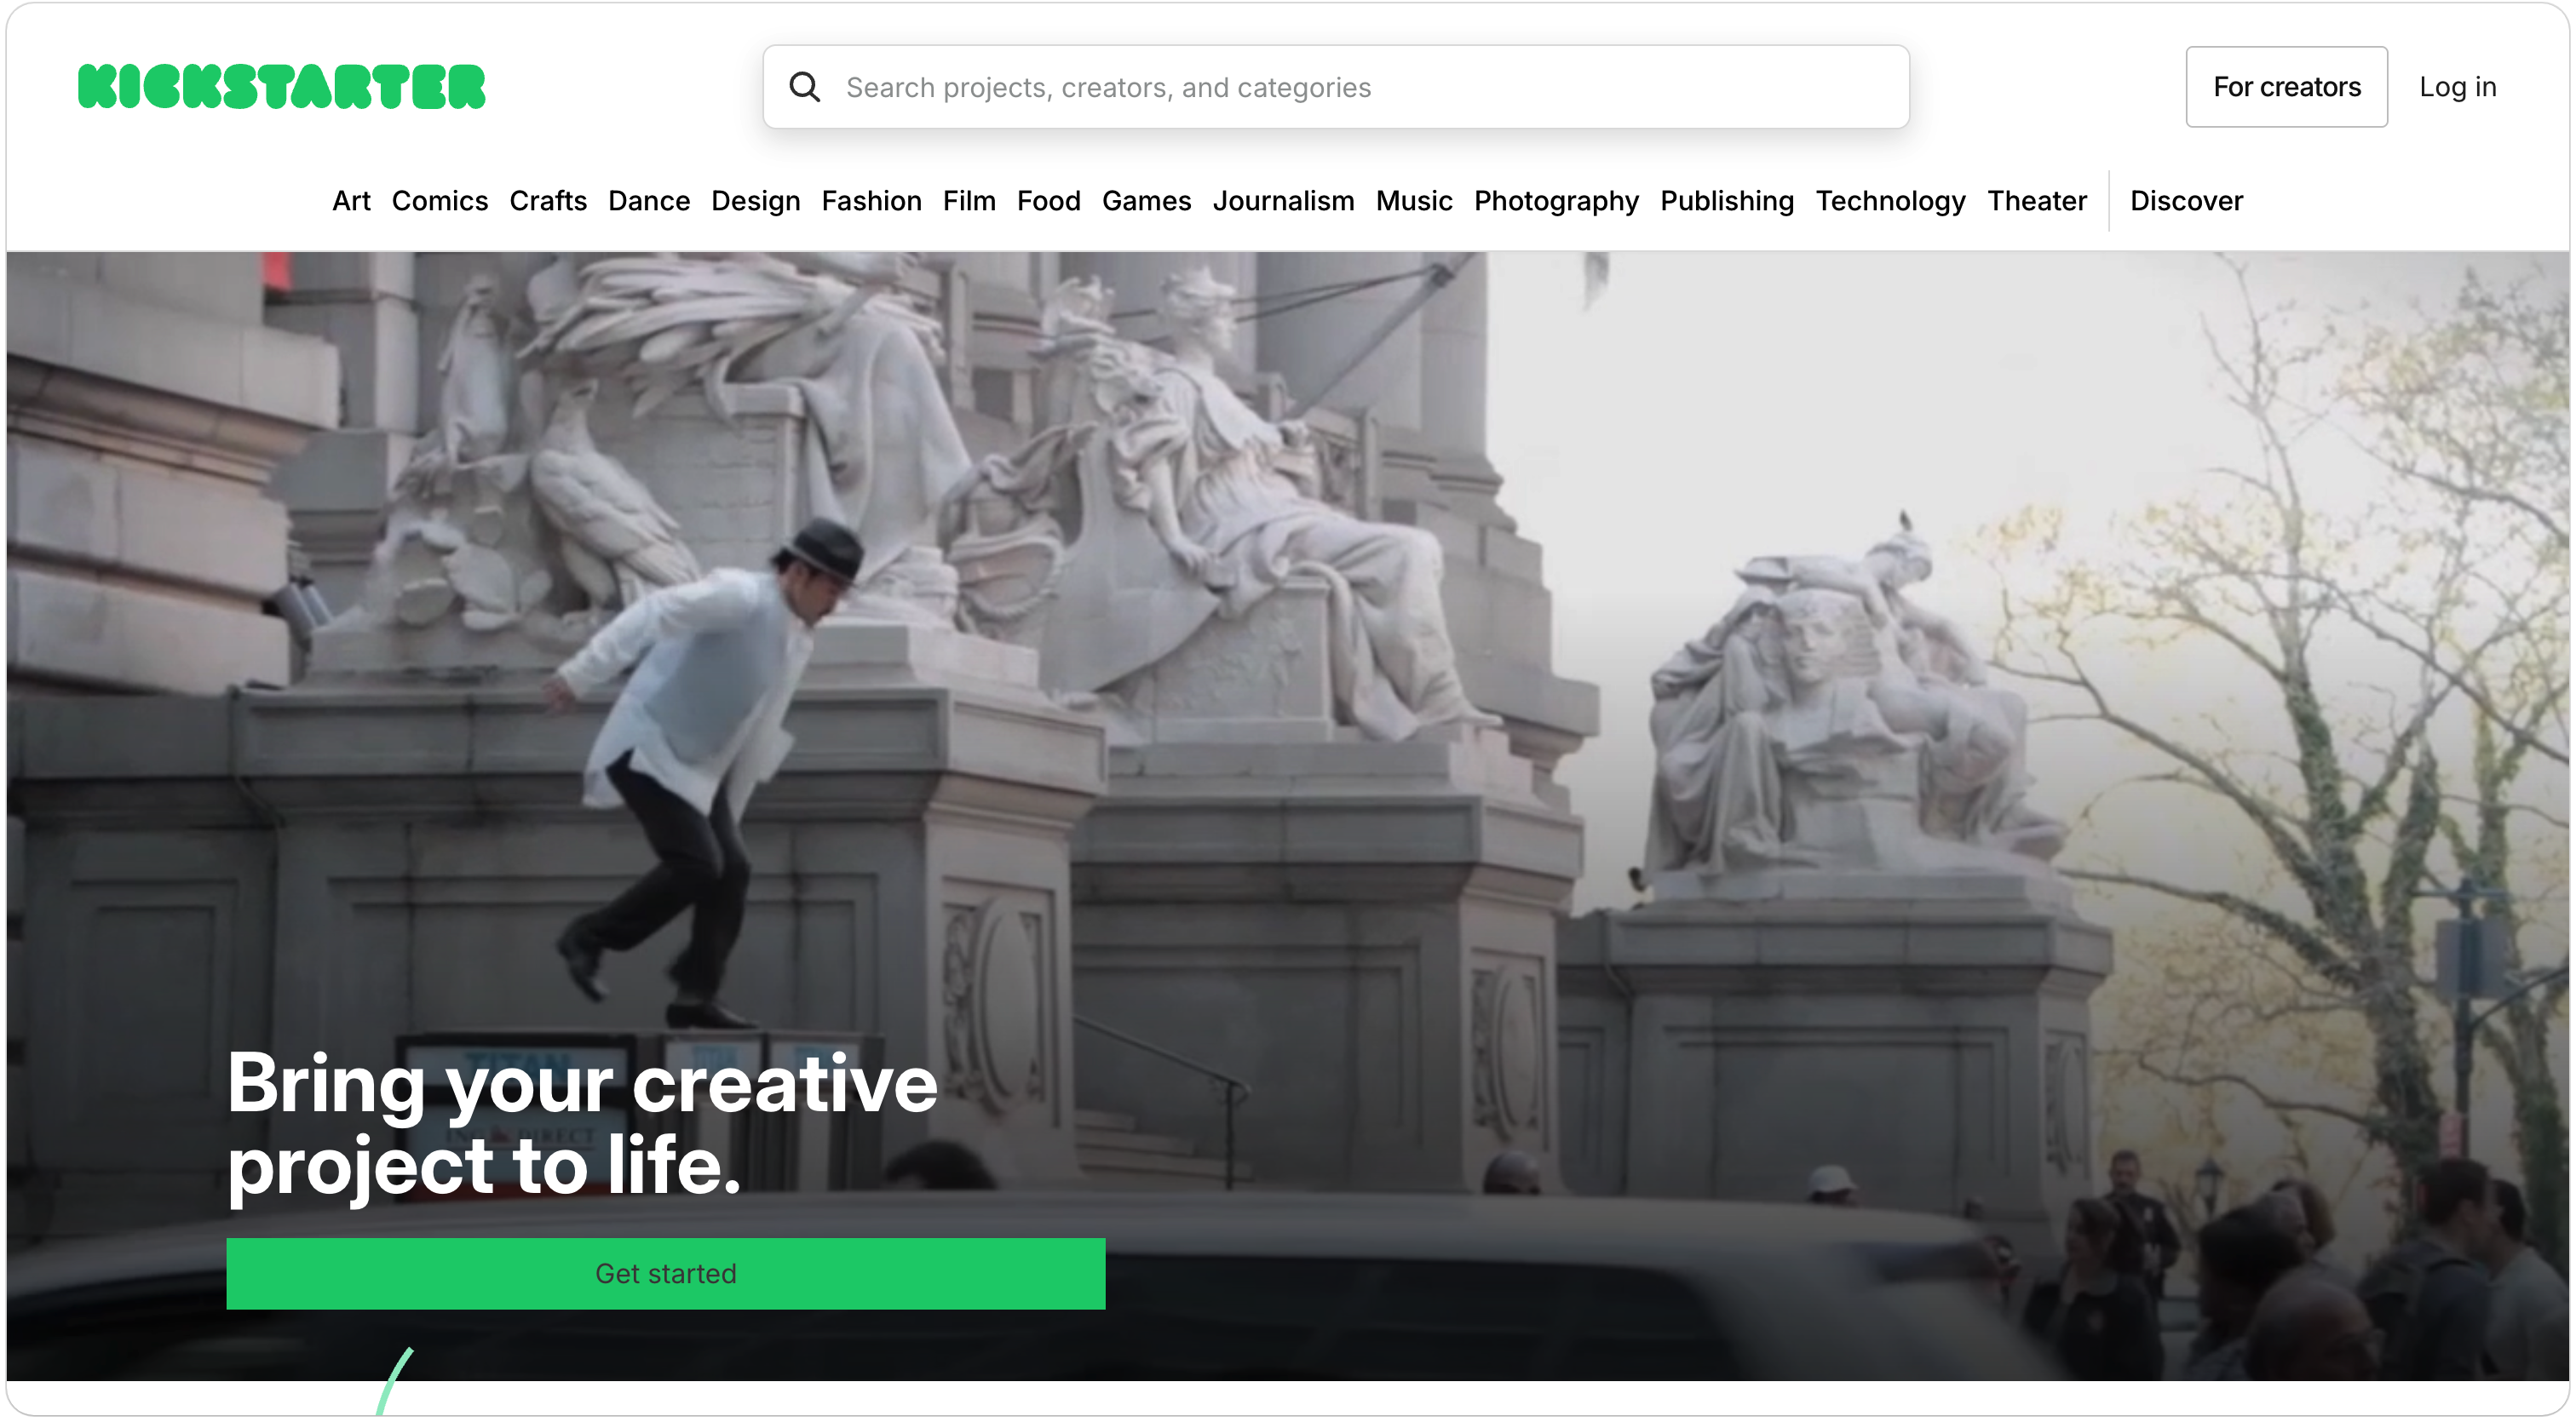Click the Log in link

(x=2458, y=87)
